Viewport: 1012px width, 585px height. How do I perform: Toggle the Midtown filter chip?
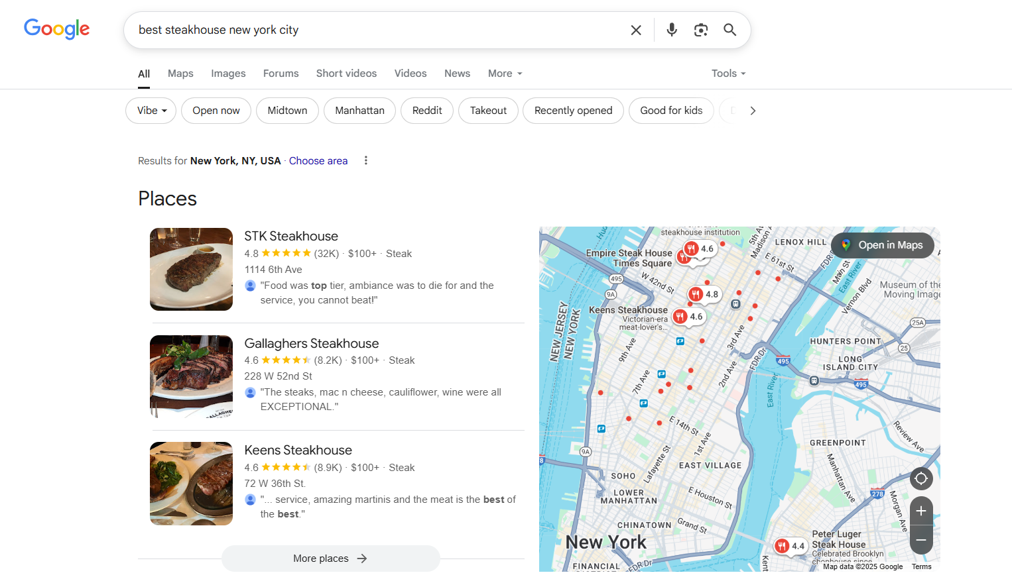tap(287, 111)
